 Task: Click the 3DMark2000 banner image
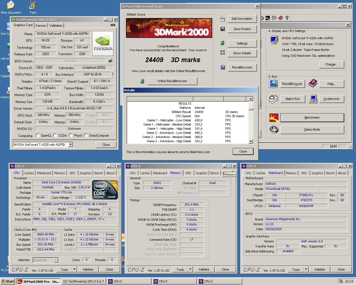(x=169, y=28)
